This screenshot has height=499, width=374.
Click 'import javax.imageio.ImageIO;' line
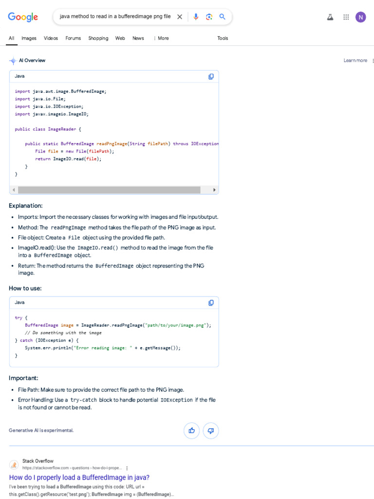[52, 114]
